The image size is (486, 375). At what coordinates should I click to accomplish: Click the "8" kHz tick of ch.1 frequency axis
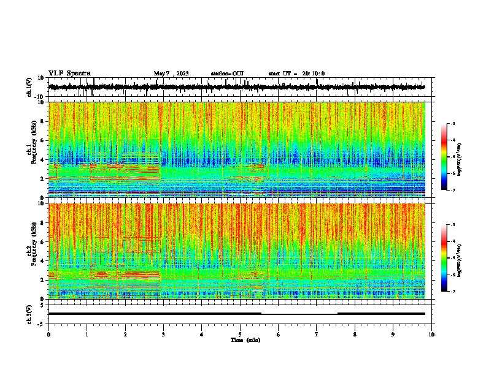(42, 121)
